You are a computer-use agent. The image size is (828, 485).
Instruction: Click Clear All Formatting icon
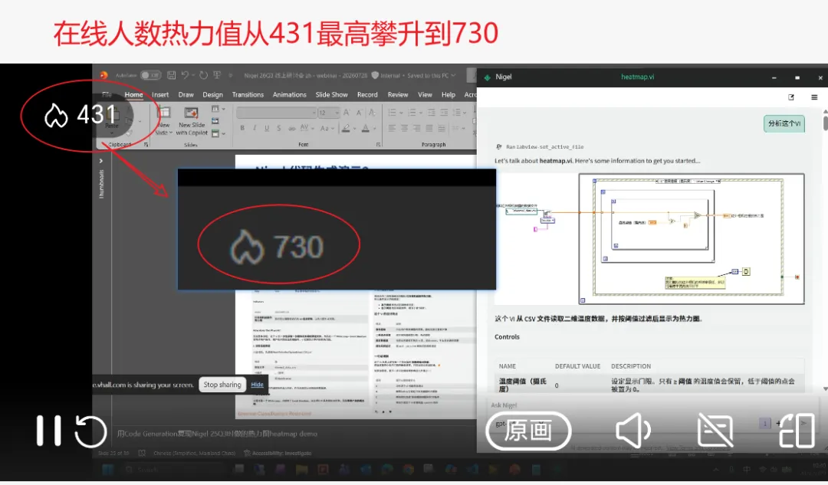[x=373, y=113]
